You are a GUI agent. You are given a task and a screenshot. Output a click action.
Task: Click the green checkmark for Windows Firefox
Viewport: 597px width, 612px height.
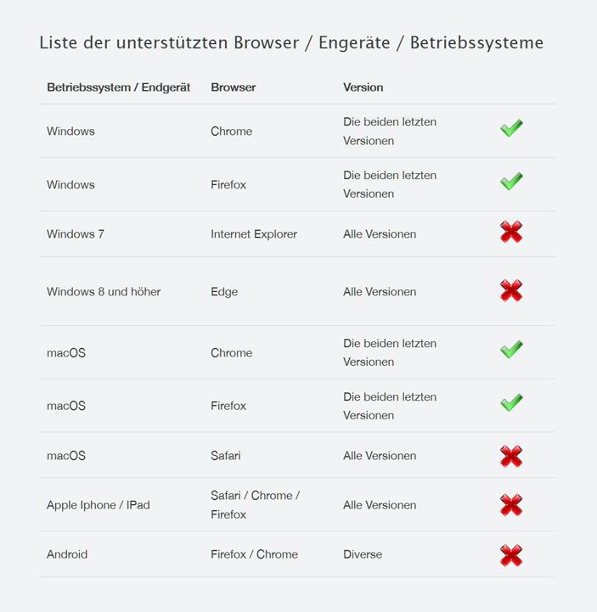coord(511,182)
